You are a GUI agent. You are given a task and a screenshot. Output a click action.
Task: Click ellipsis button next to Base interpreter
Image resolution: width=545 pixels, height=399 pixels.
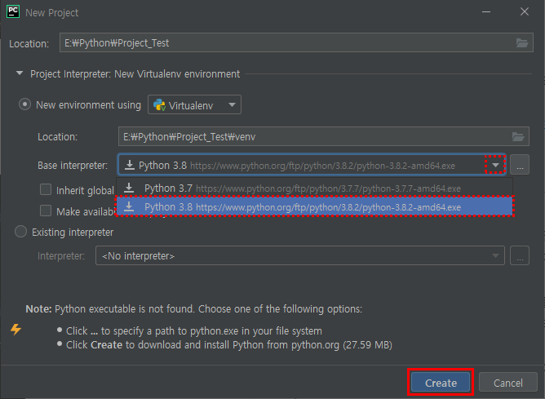[520, 165]
